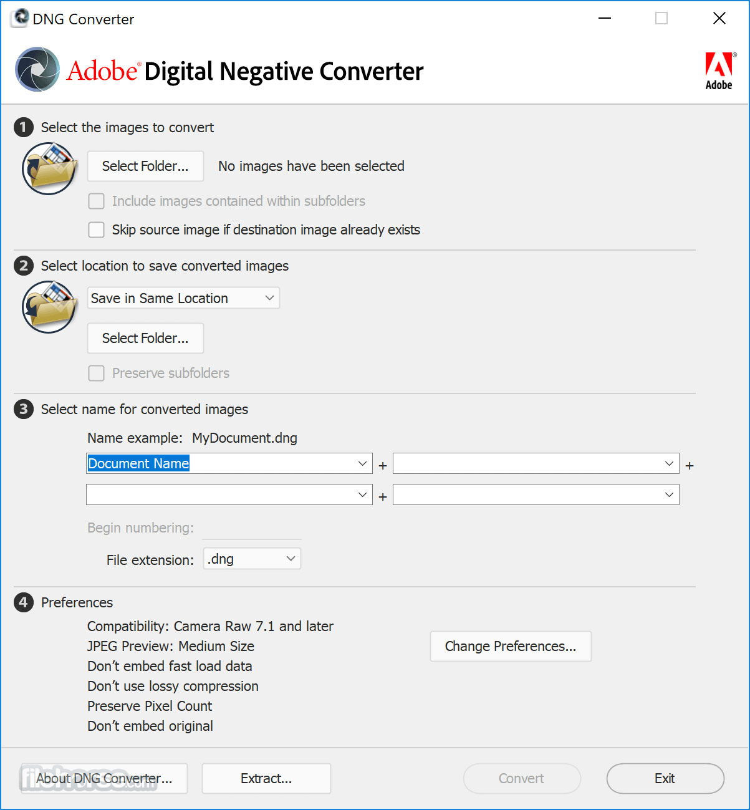Click the maximize window button

(661, 19)
